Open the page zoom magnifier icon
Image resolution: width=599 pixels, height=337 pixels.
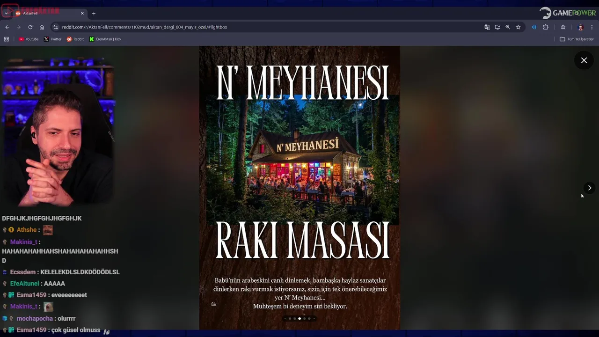point(508,27)
